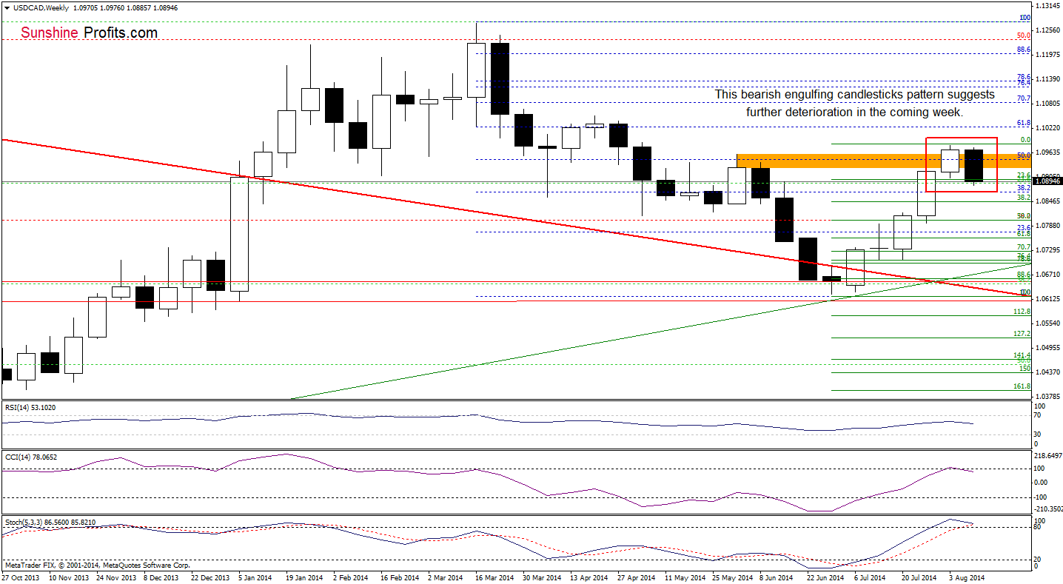Click the 22 Jun 2014 date label
The image size is (1063, 584).
click(x=825, y=576)
